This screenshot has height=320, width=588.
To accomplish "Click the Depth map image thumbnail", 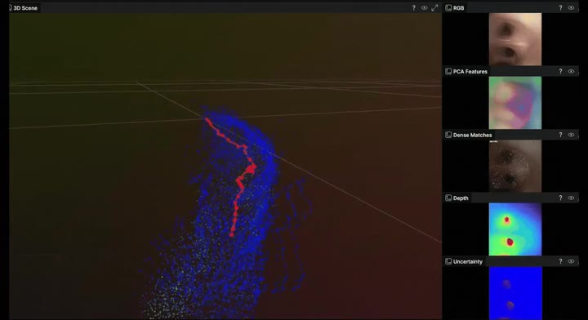I will coord(515,229).
